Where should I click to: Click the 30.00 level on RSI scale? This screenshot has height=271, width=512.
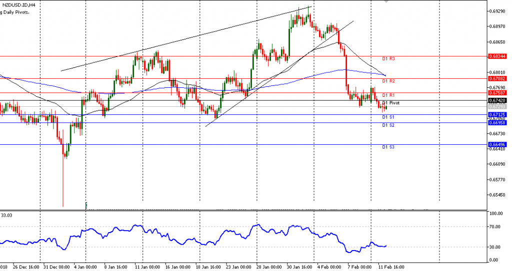click(495, 247)
